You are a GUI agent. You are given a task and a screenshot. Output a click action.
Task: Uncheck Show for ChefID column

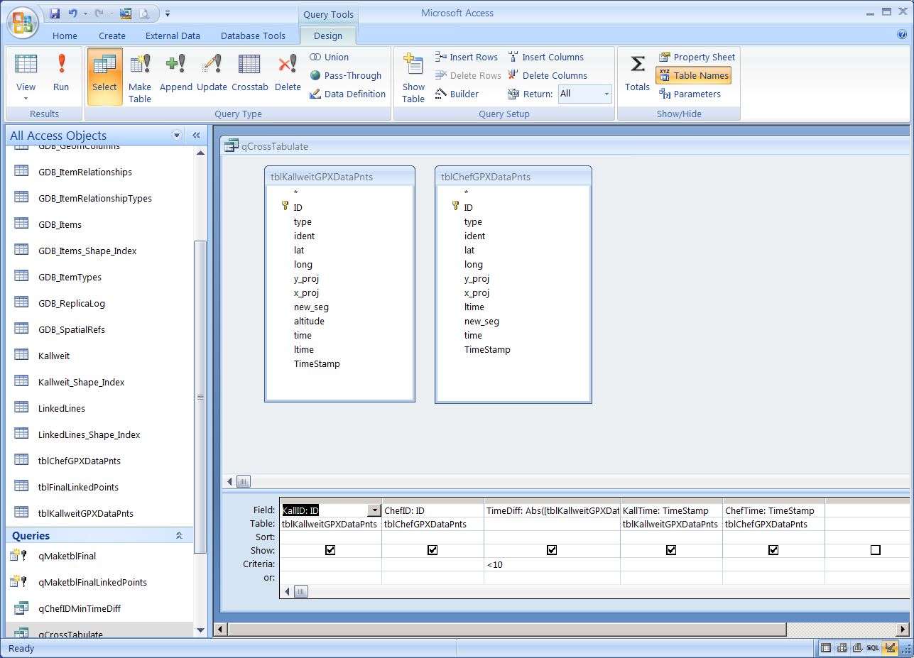tap(432, 550)
